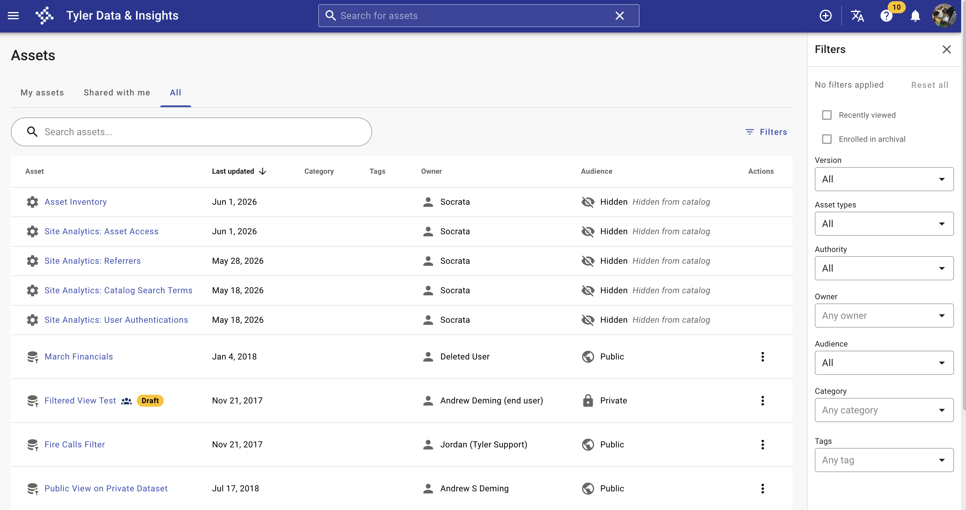Click the hidden eye icon in Asset Inventory row
Image resolution: width=966 pixels, height=510 pixels.
tap(587, 202)
